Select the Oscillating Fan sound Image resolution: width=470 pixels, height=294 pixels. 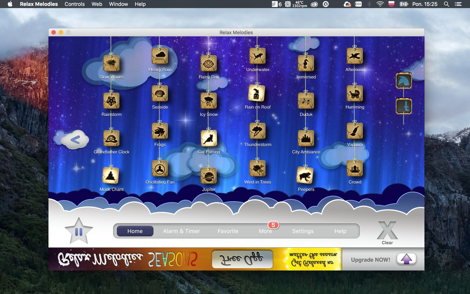point(160,168)
